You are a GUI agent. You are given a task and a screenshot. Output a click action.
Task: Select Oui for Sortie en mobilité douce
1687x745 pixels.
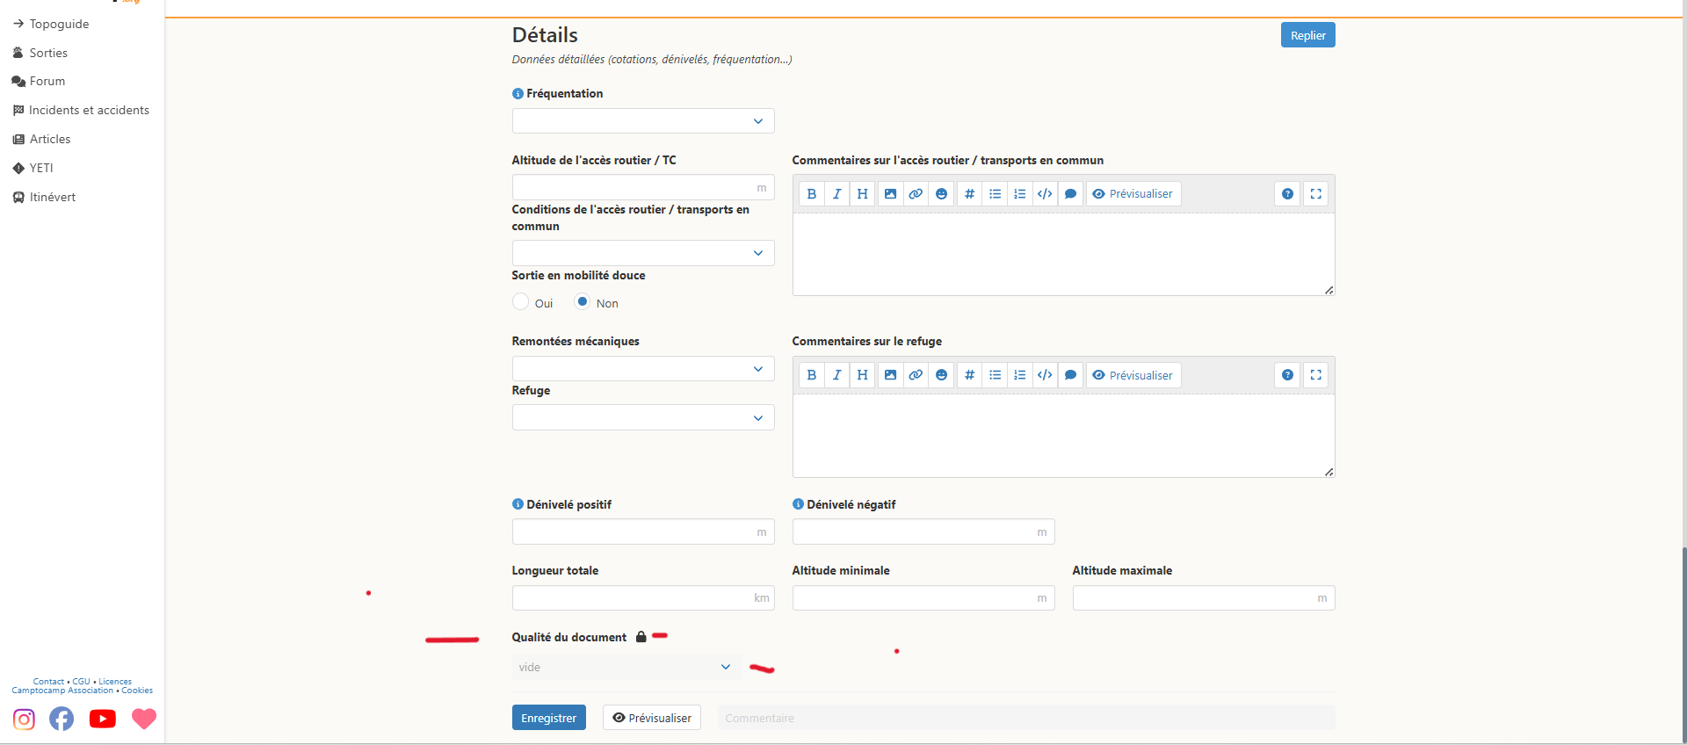coord(521,302)
